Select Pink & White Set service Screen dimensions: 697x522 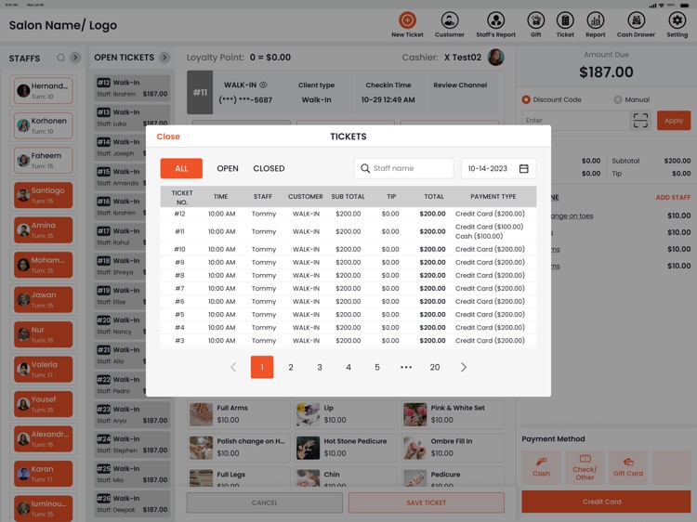click(453, 414)
